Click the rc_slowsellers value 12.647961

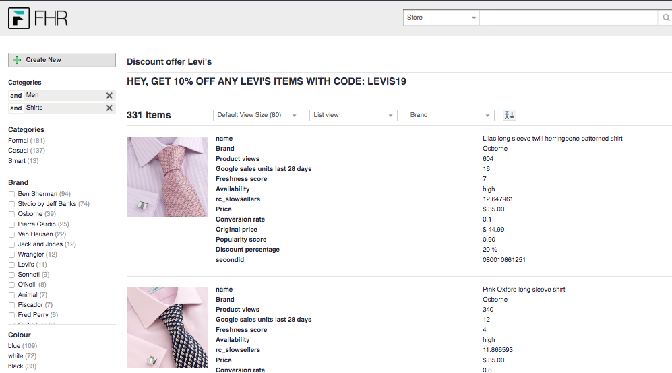point(497,199)
